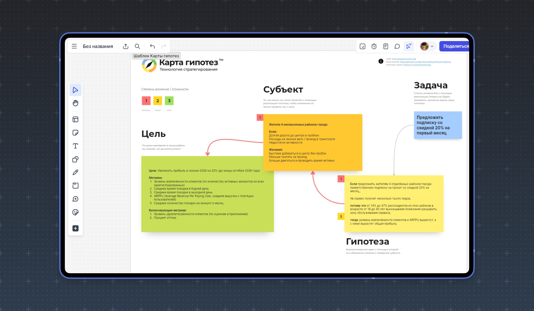Open the hamburger main menu
The image size is (534, 311).
[74, 46]
